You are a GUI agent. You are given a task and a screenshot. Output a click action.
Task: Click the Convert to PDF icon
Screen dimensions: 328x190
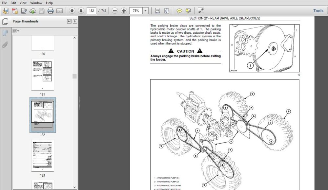[x=15, y=11]
